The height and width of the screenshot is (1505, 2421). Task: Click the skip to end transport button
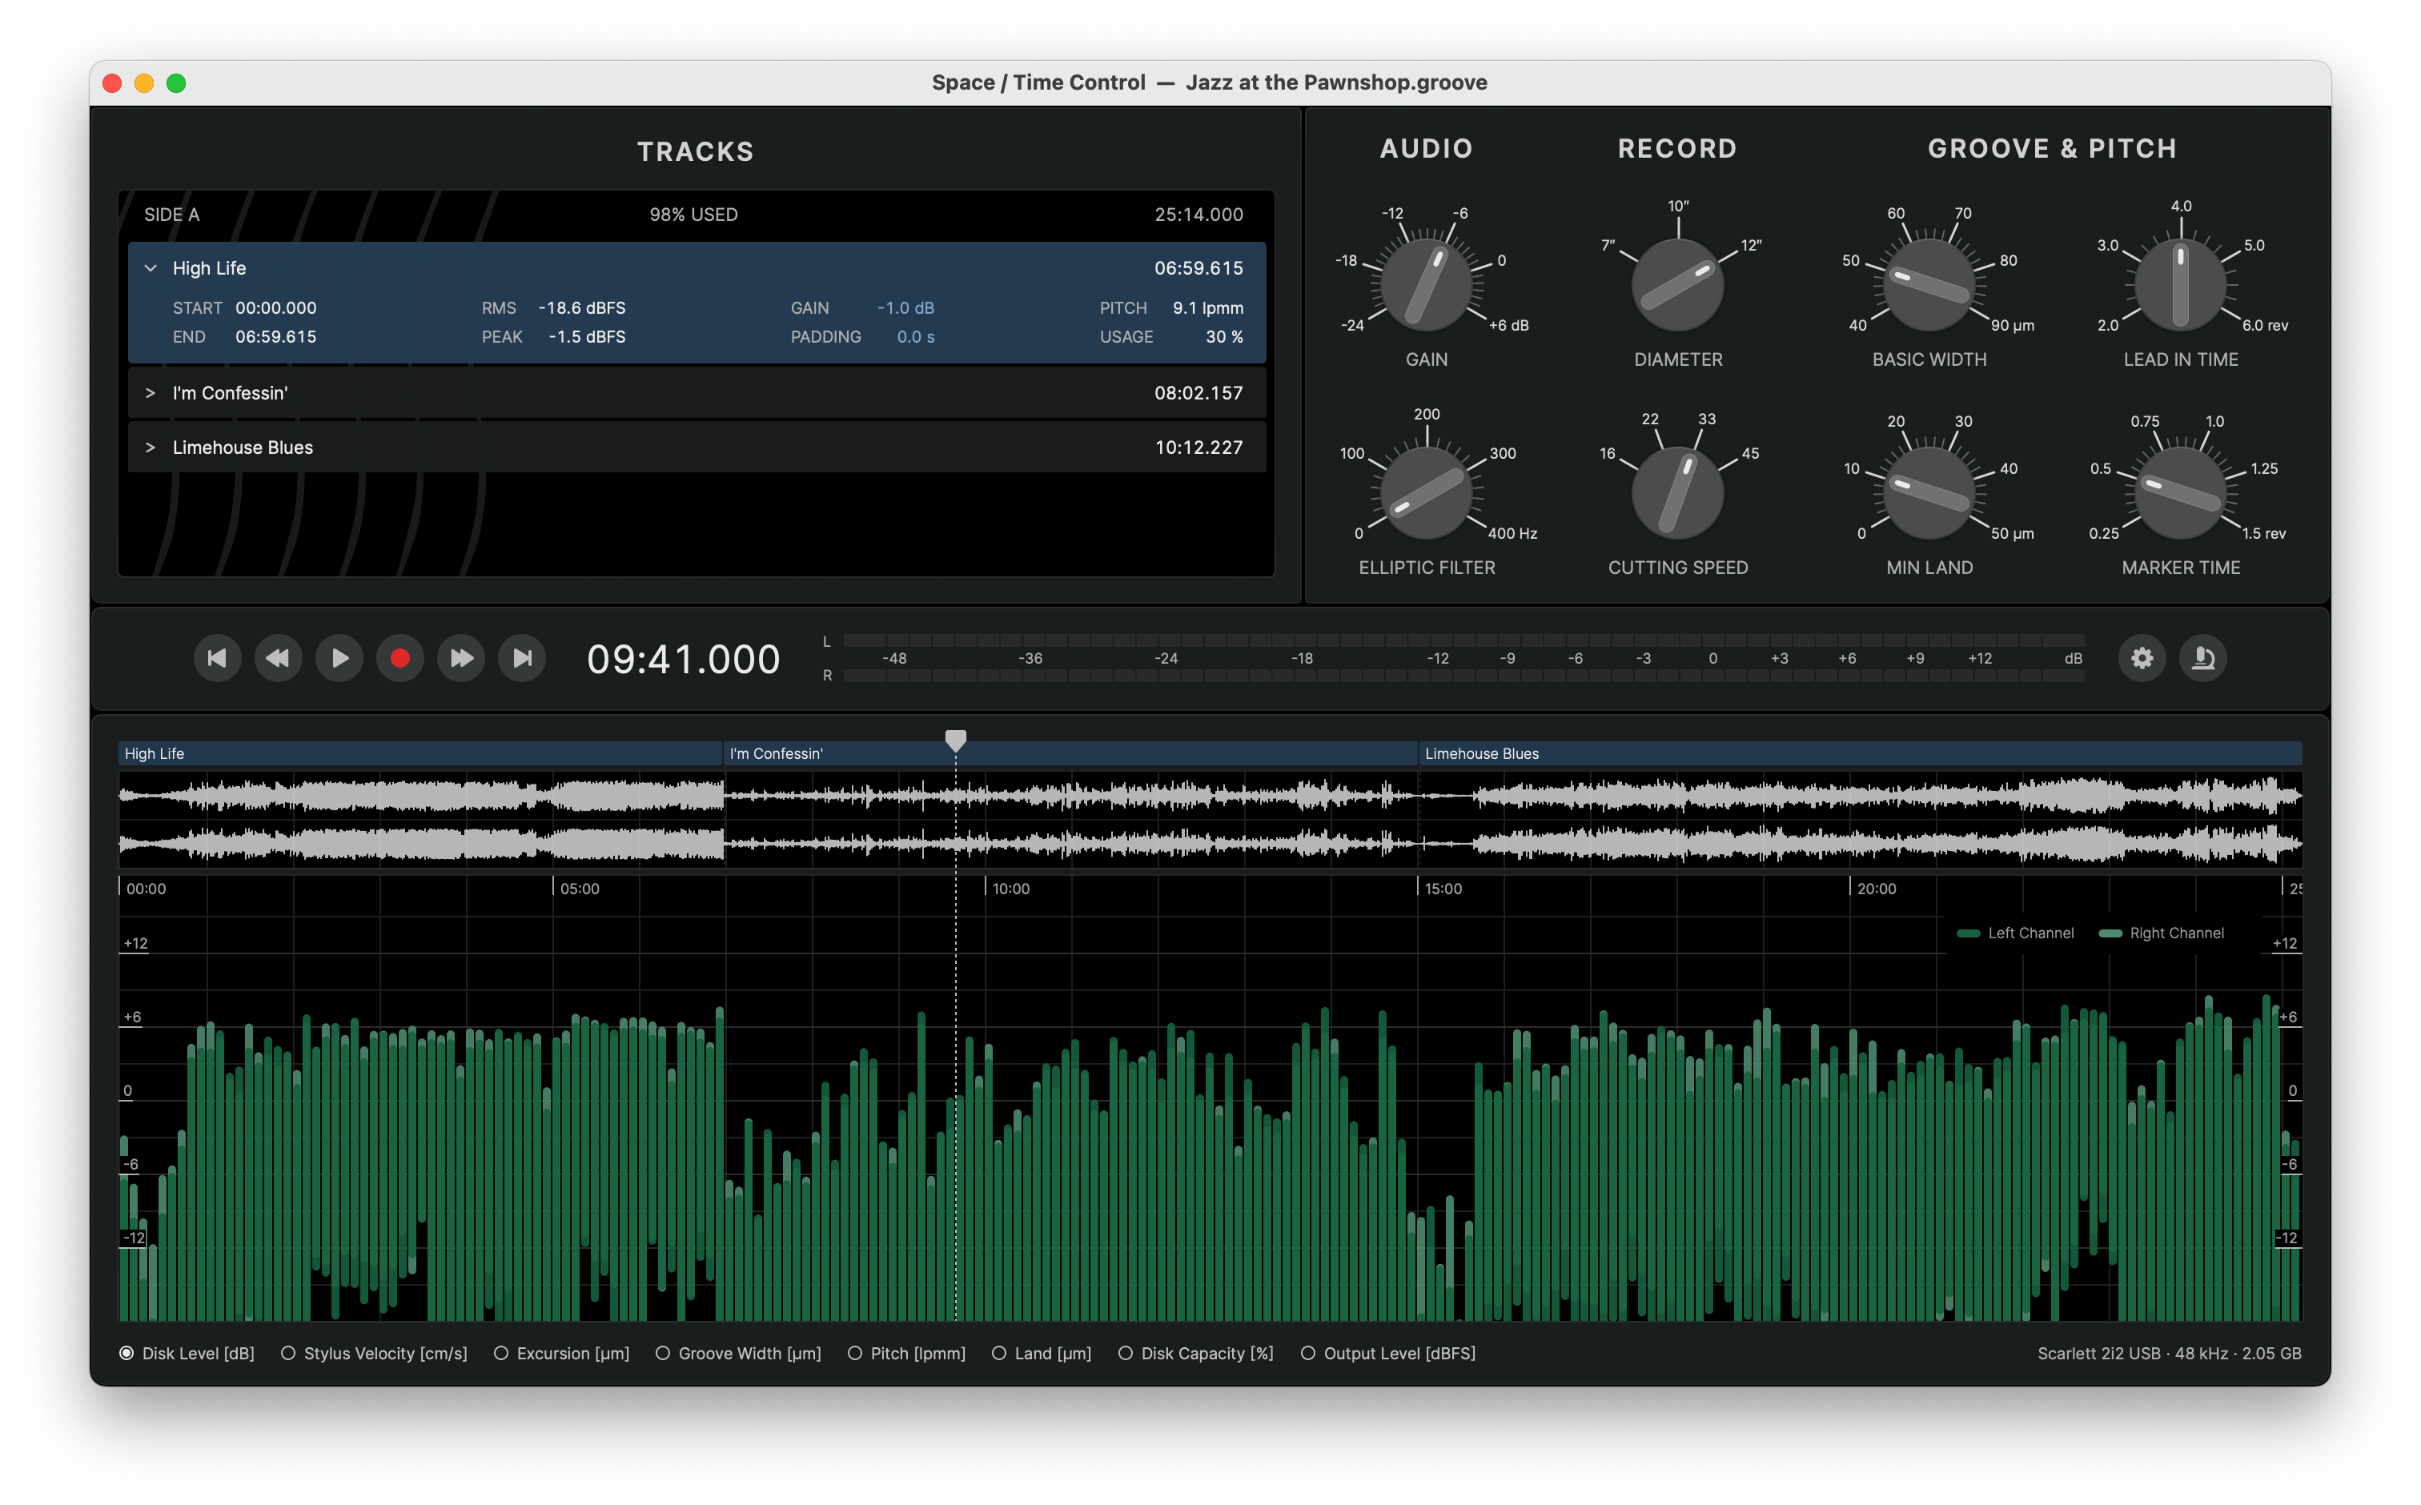[523, 658]
